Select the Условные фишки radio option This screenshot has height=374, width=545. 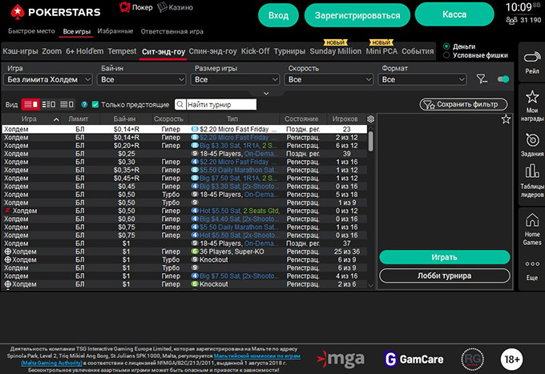tap(446, 56)
